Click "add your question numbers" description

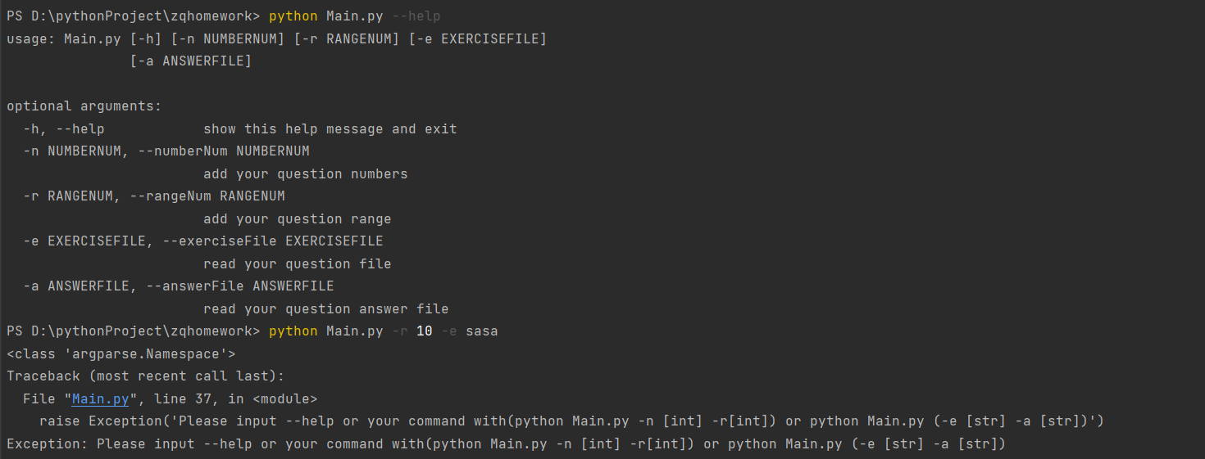click(x=305, y=174)
